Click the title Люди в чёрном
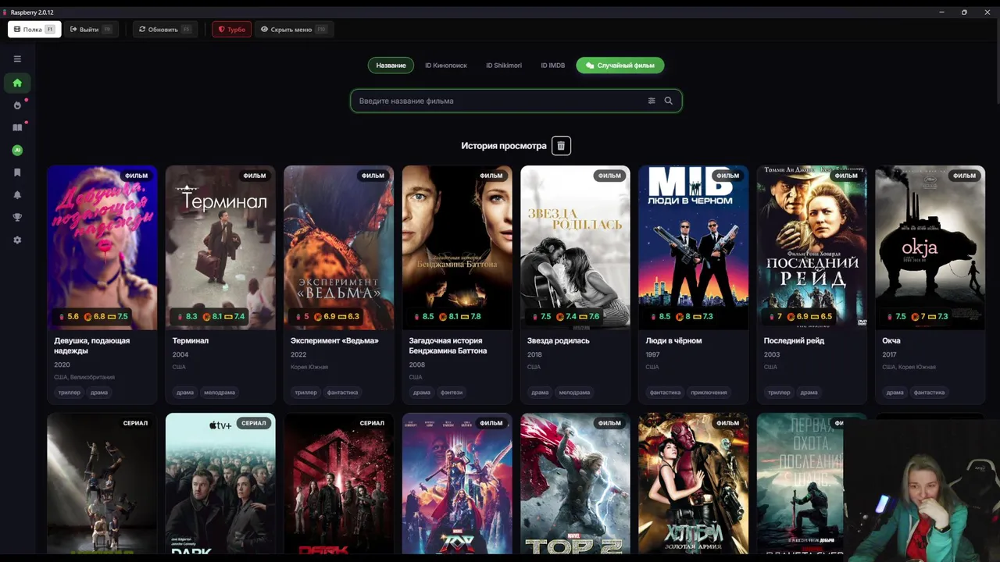This screenshot has width=1000, height=562. point(673,341)
